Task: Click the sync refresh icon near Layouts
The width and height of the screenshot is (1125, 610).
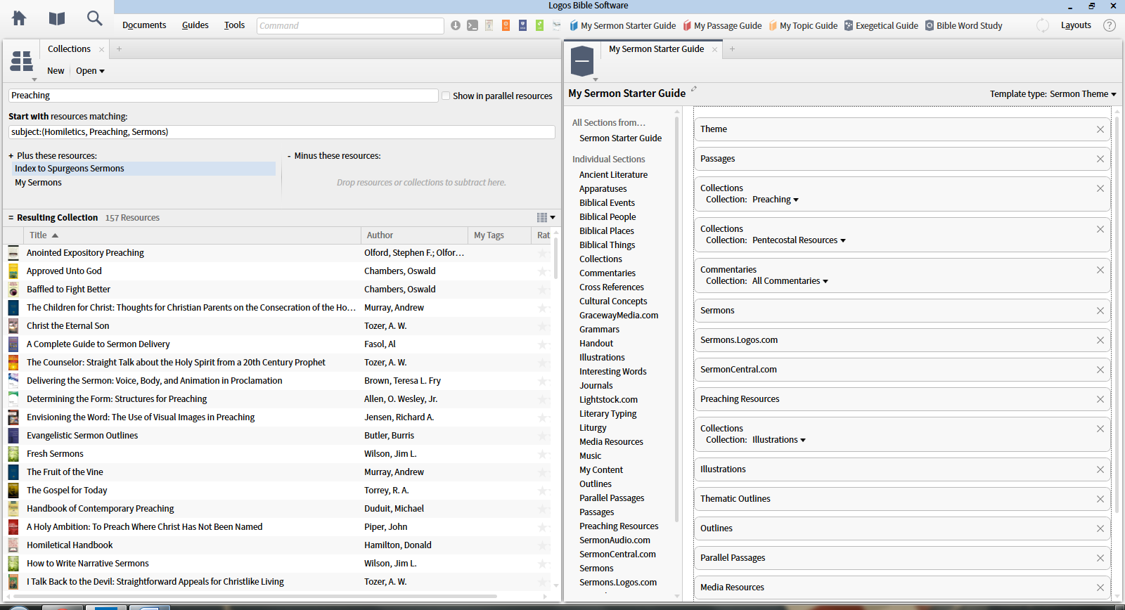Action: point(1043,25)
